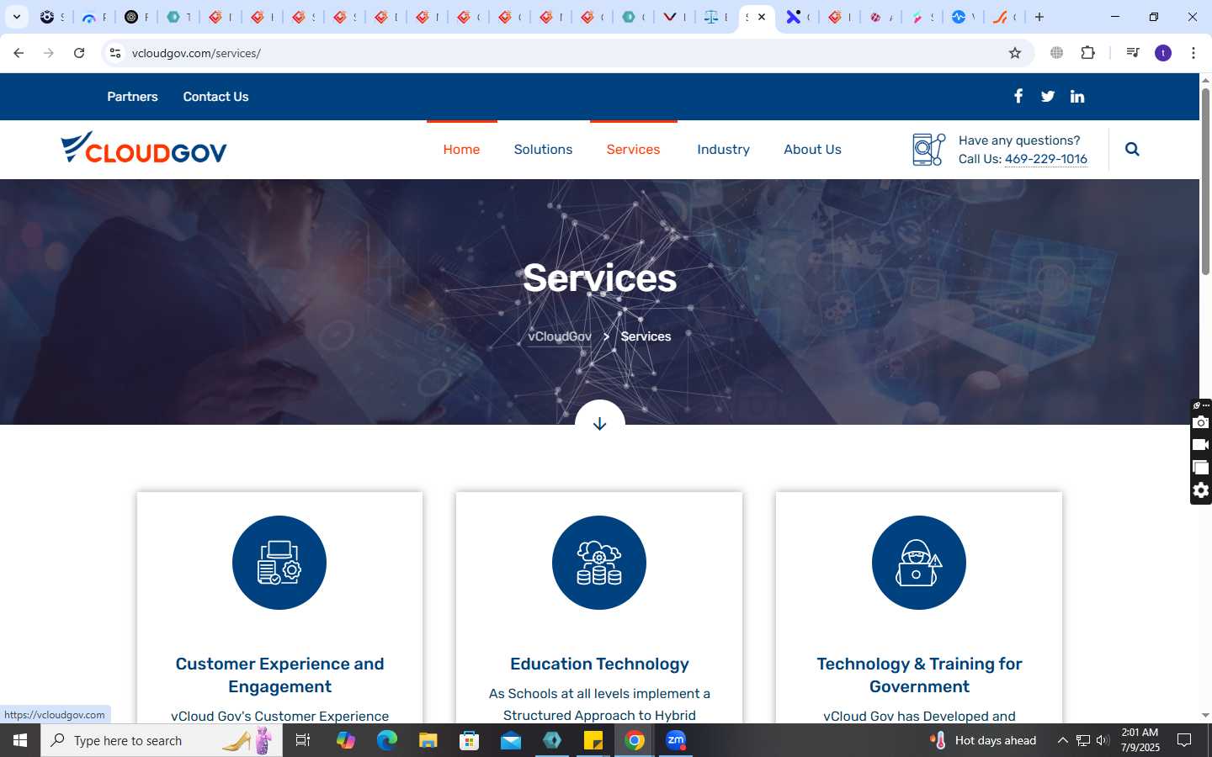The image size is (1212, 757).
Task: Click the Windows taskbar search box
Action: click(162, 740)
